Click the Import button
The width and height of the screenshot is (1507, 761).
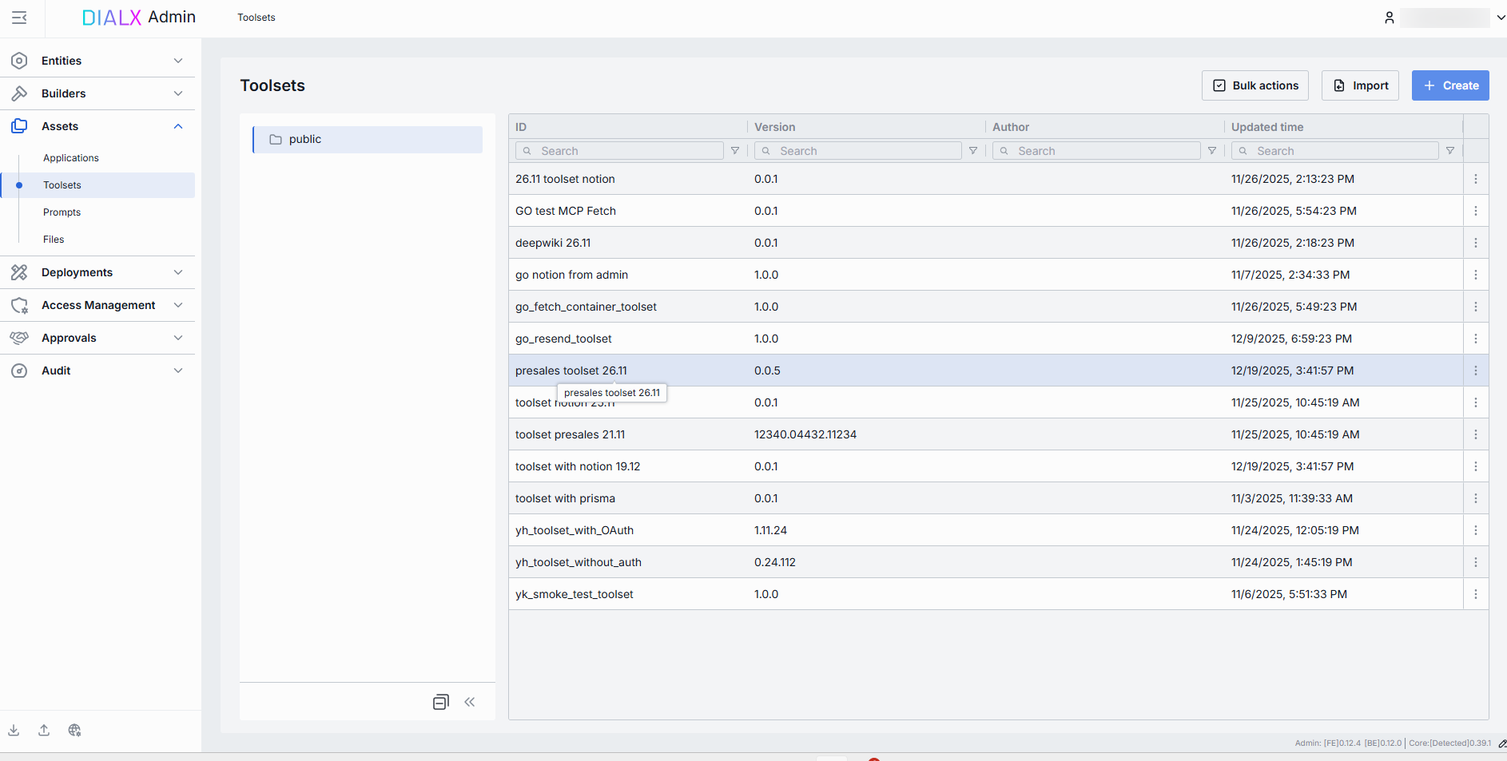click(x=1359, y=85)
